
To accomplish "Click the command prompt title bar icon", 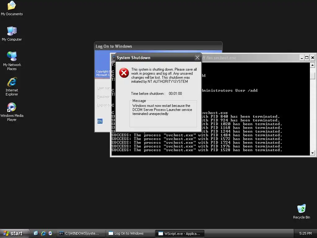I will (114, 58).
